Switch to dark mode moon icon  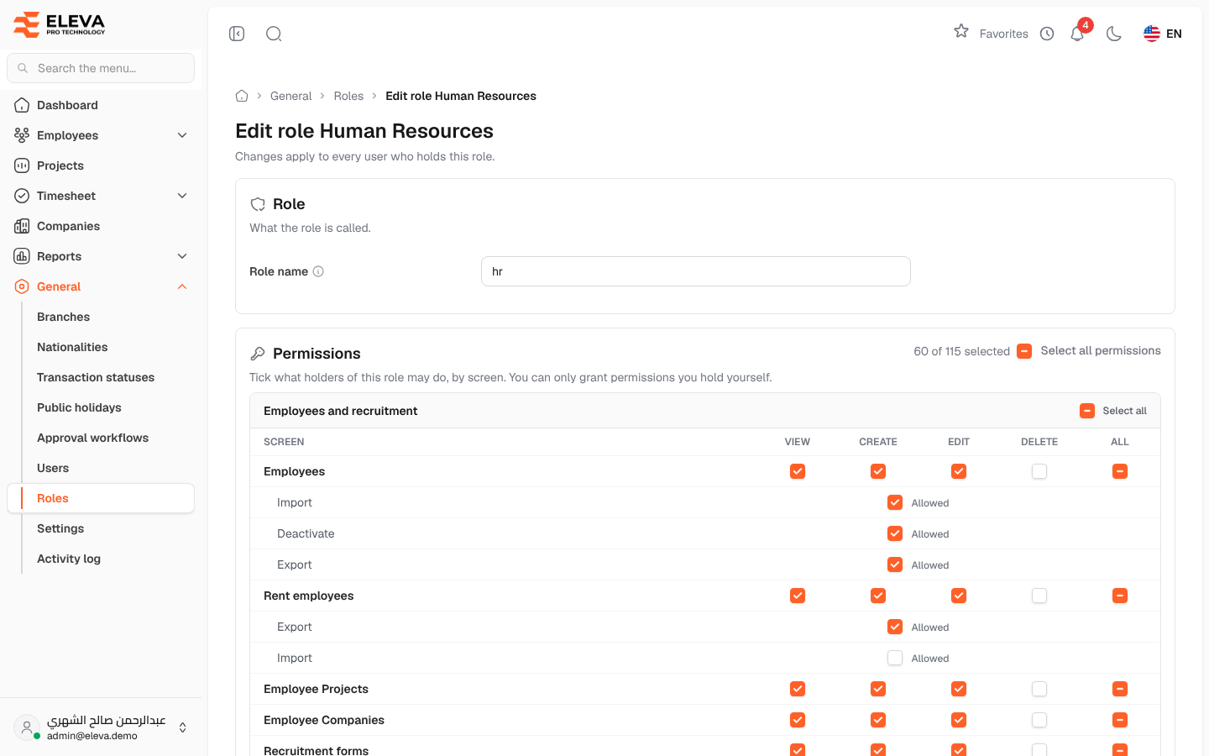click(1114, 34)
